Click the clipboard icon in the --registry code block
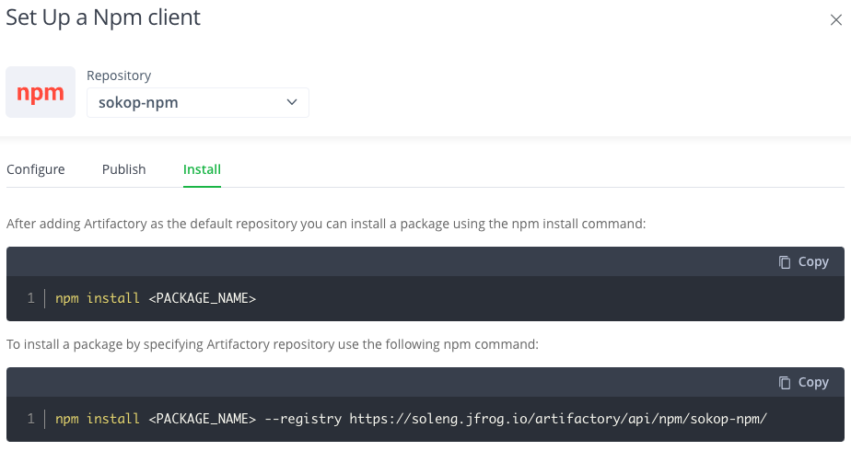Viewport: 851px width, 451px height. coord(785,383)
